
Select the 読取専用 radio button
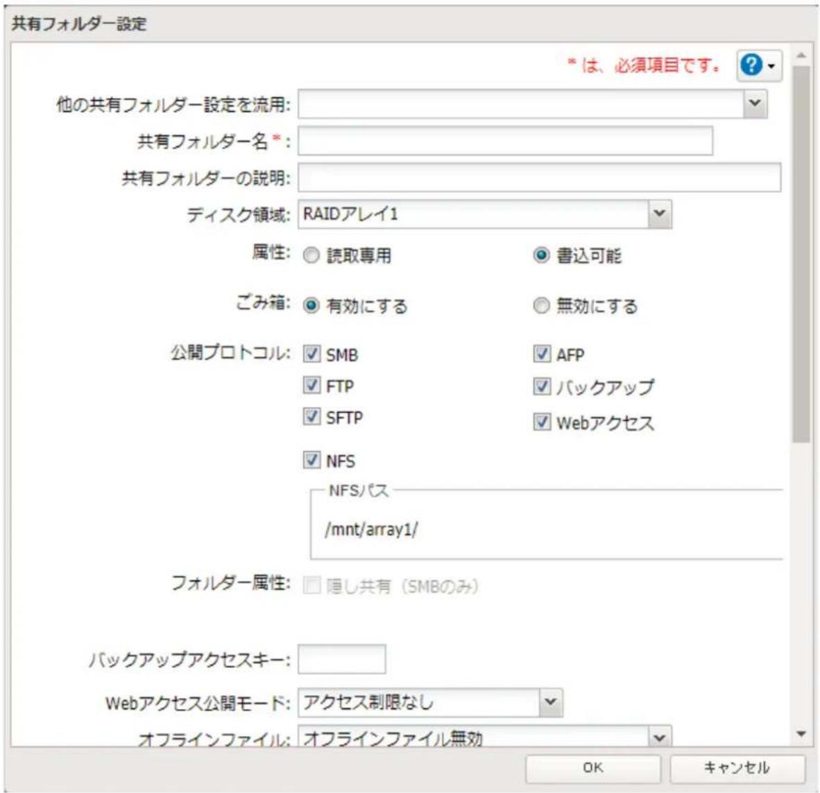[x=311, y=255]
